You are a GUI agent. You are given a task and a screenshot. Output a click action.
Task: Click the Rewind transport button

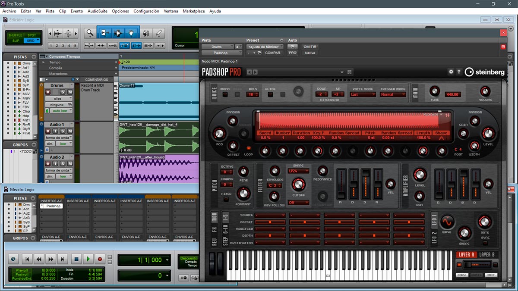click(39, 259)
